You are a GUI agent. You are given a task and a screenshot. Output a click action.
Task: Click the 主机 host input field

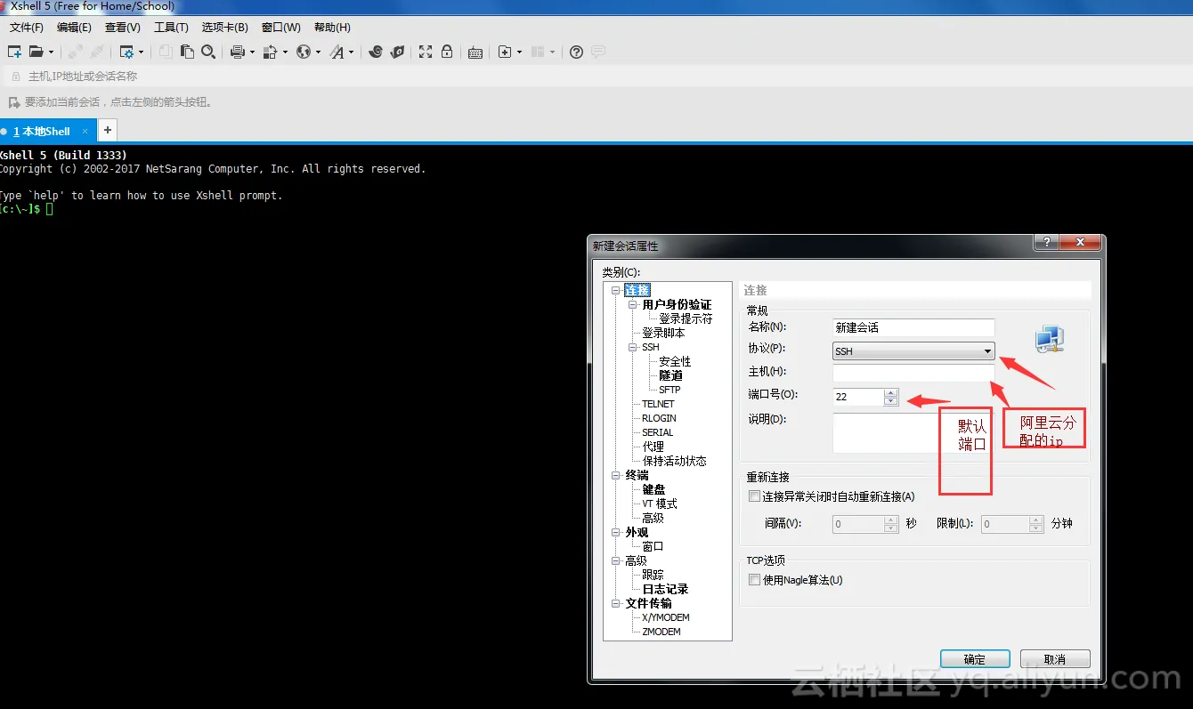(x=913, y=373)
